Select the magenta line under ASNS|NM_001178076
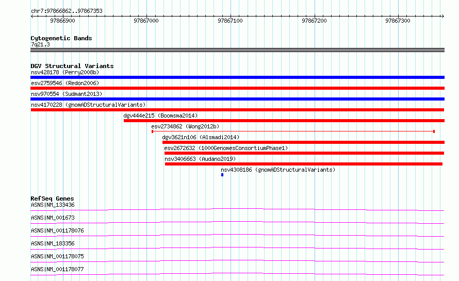459x281 pixels. [x=237, y=235]
